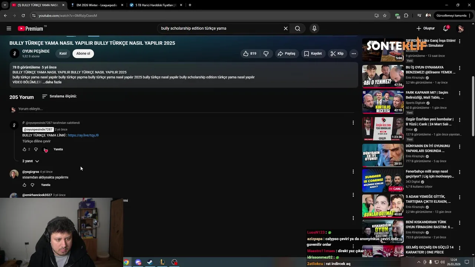Expand the 2 yanıt replies
Viewport: 475px width, 267px height.
30,161
